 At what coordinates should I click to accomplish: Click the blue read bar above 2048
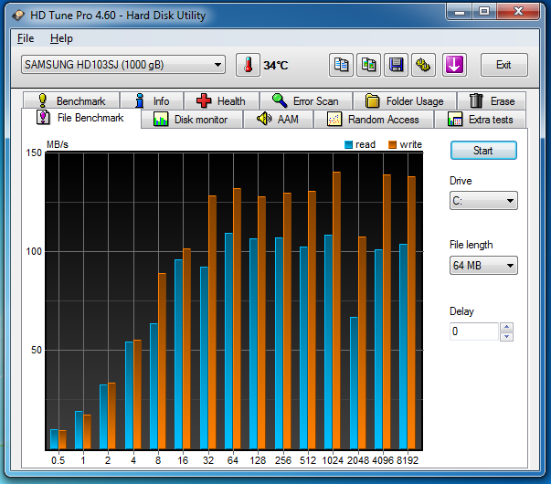pos(354,383)
